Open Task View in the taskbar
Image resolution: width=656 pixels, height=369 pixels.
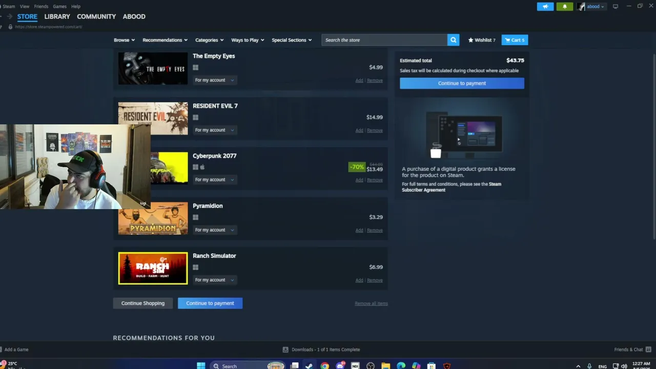295,366
